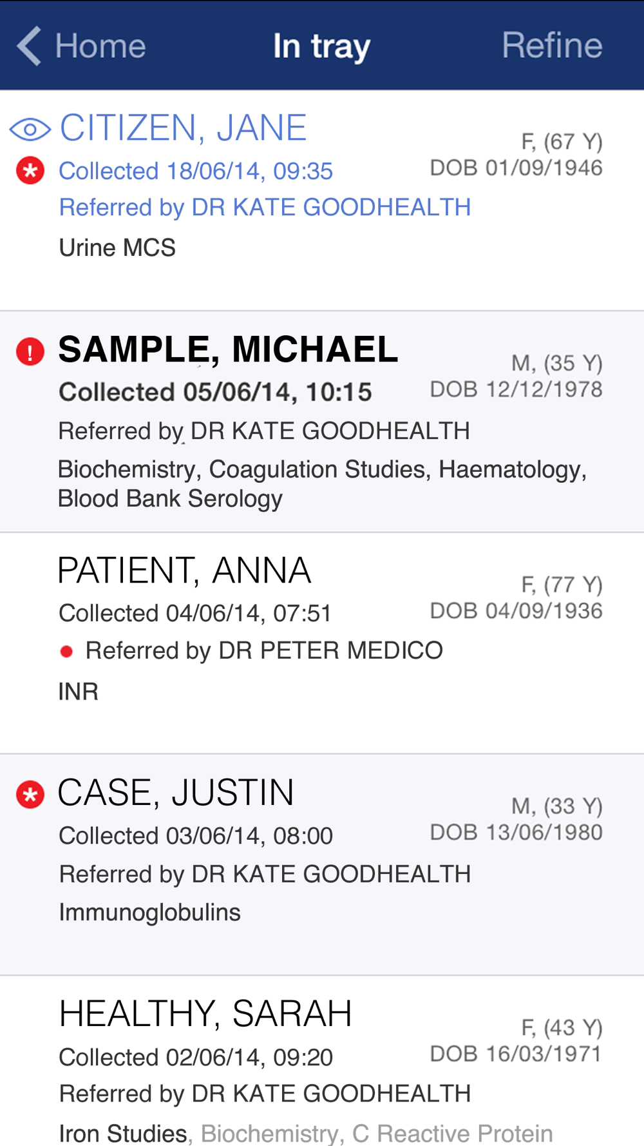The height and width of the screenshot is (1146, 644).
Task: Select HEALTHY, SARAH entry
Action: pyautogui.click(x=205, y=1014)
